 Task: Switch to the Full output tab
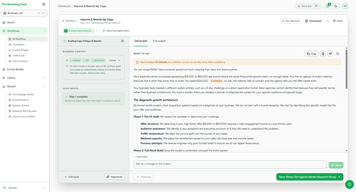click(x=159, y=41)
